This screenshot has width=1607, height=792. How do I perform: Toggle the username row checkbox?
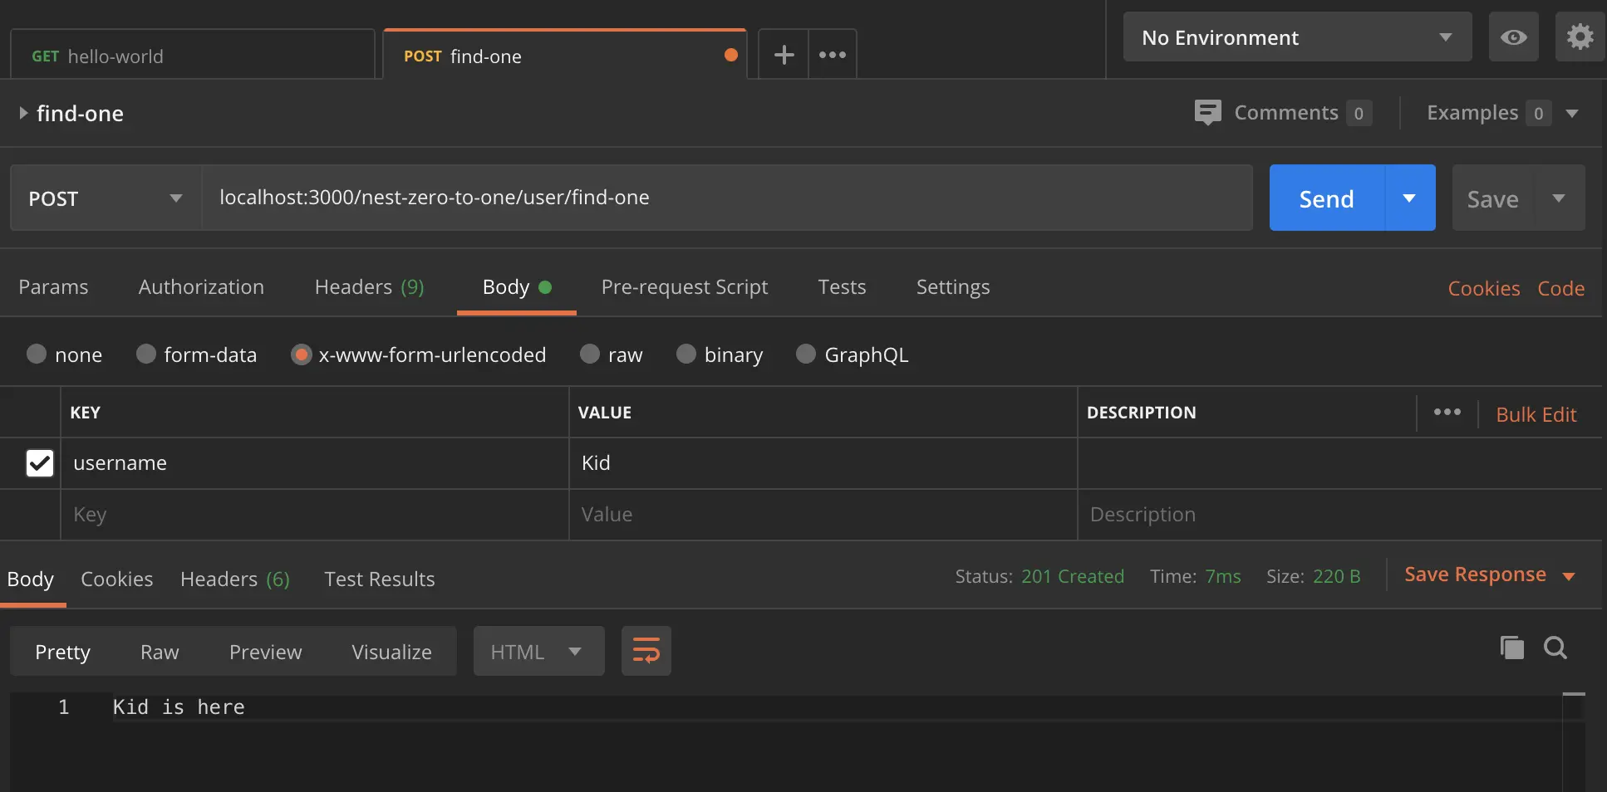click(40, 463)
